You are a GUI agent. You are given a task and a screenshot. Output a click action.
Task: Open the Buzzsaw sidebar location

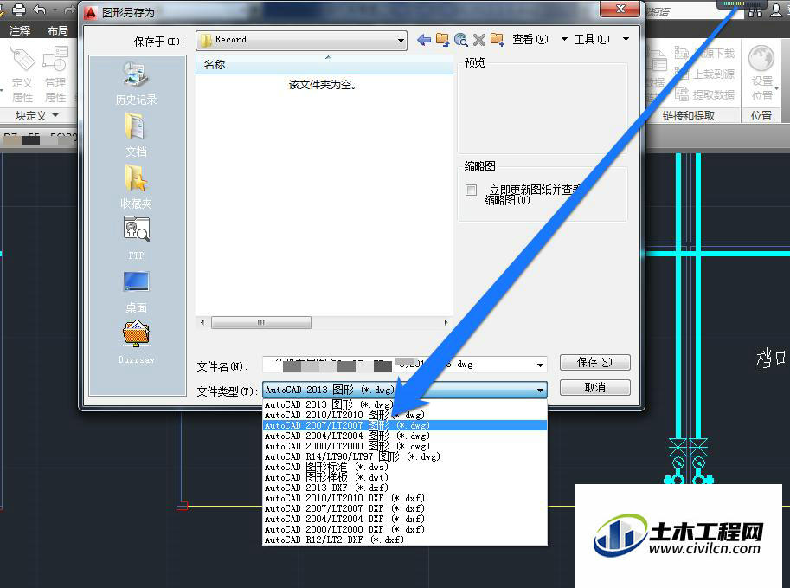click(x=136, y=342)
